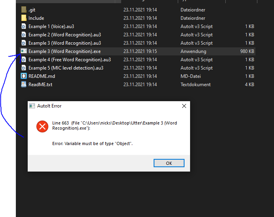This screenshot has height=217, width=274.
Task: Select the Example 3 (Word Recognition).au3 filename
Action: point(65,43)
